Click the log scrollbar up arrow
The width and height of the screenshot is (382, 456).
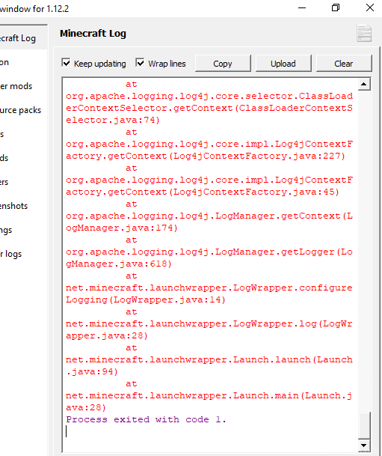click(x=364, y=85)
